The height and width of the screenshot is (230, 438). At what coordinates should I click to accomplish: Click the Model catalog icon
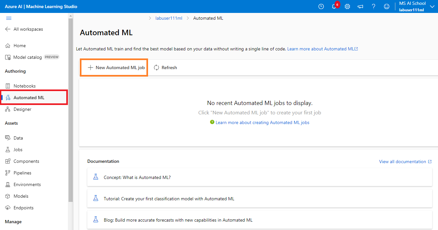pos(8,57)
